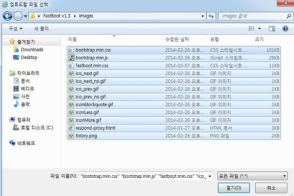Click the ico_prev.gif image icon
The height and width of the screenshot is (196, 294).
[71, 89]
